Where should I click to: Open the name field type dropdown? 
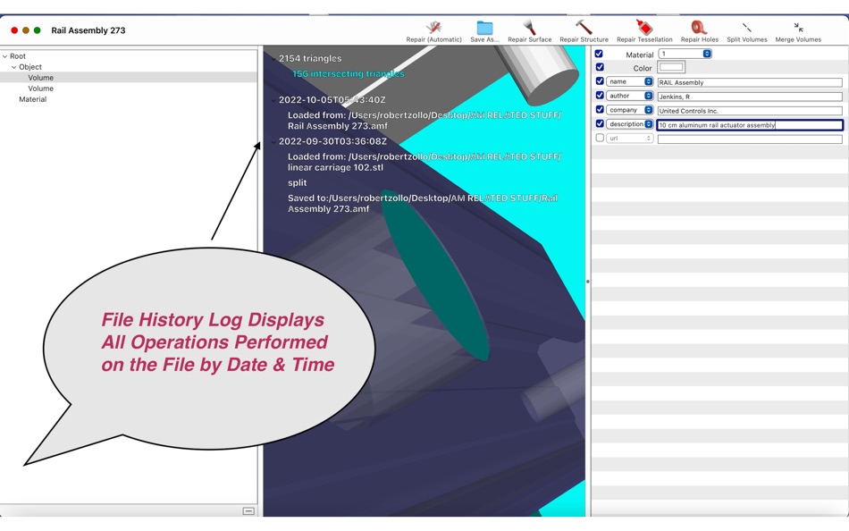tap(630, 81)
